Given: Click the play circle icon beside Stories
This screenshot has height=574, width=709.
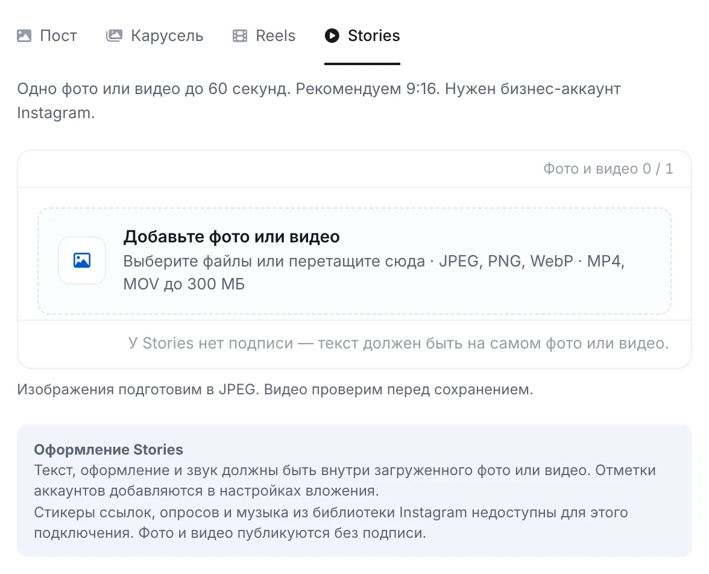Looking at the screenshot, I should [332, 36].
